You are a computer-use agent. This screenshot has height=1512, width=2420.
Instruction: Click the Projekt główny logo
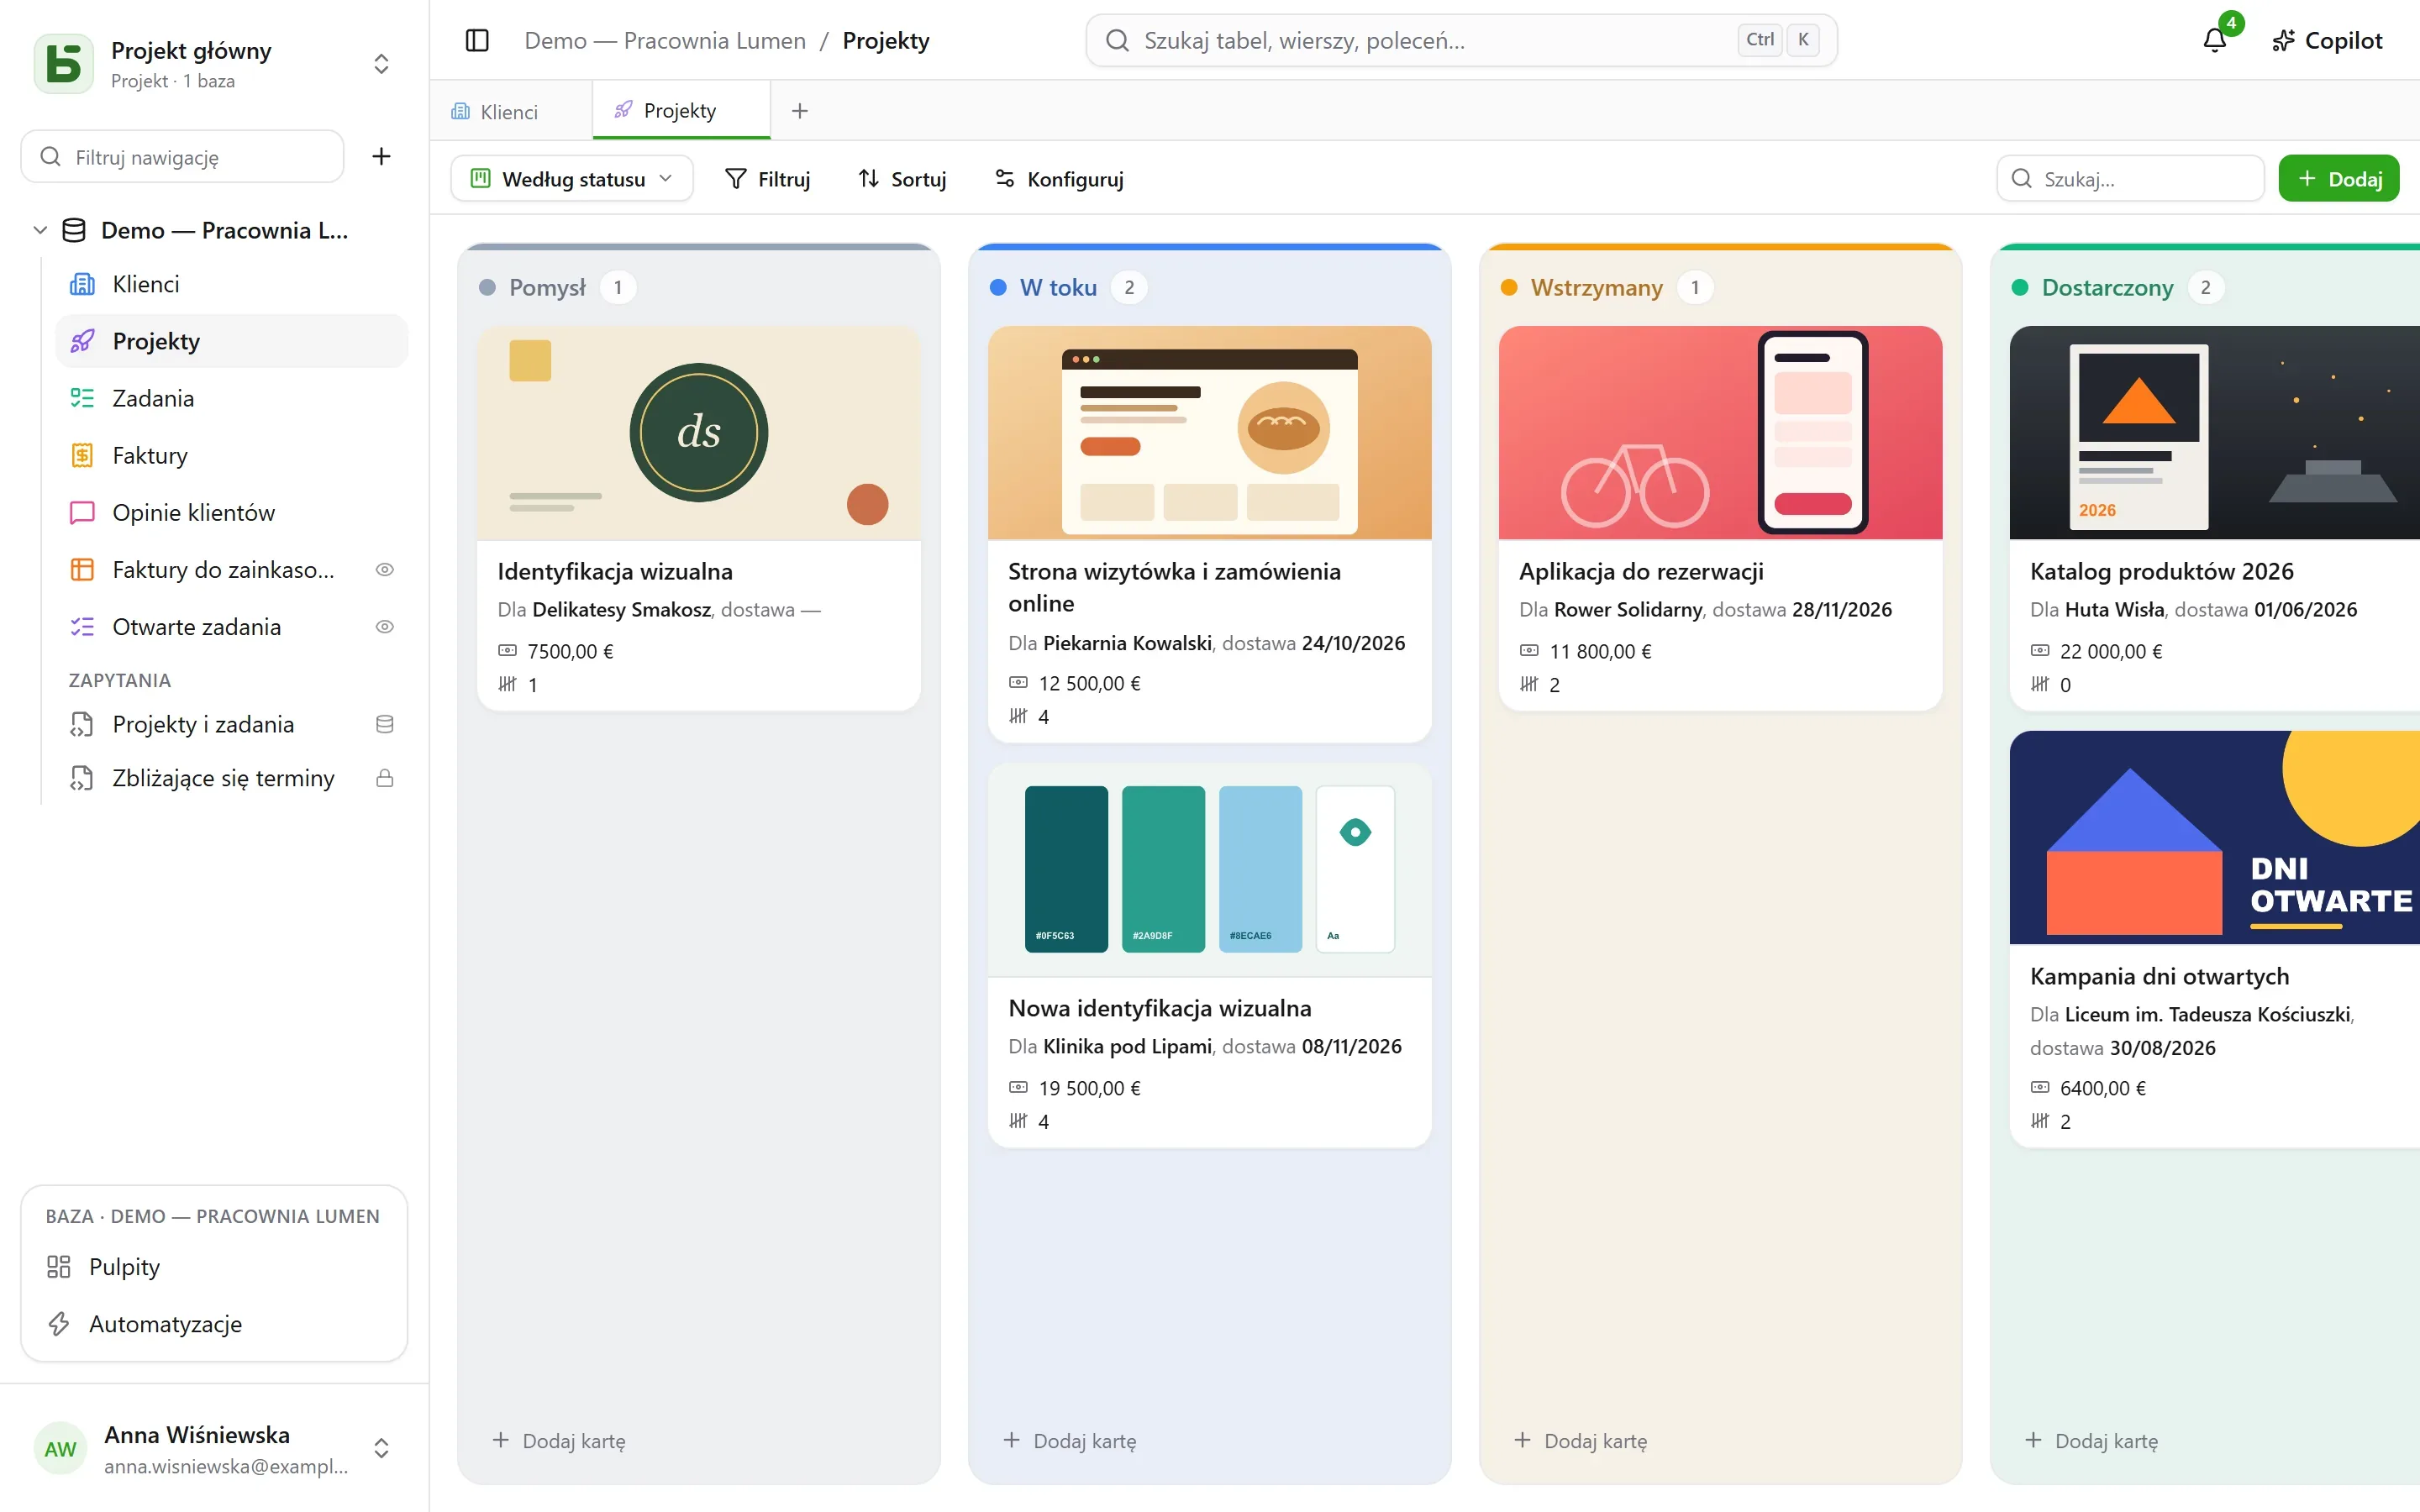(x=64, y=64)
